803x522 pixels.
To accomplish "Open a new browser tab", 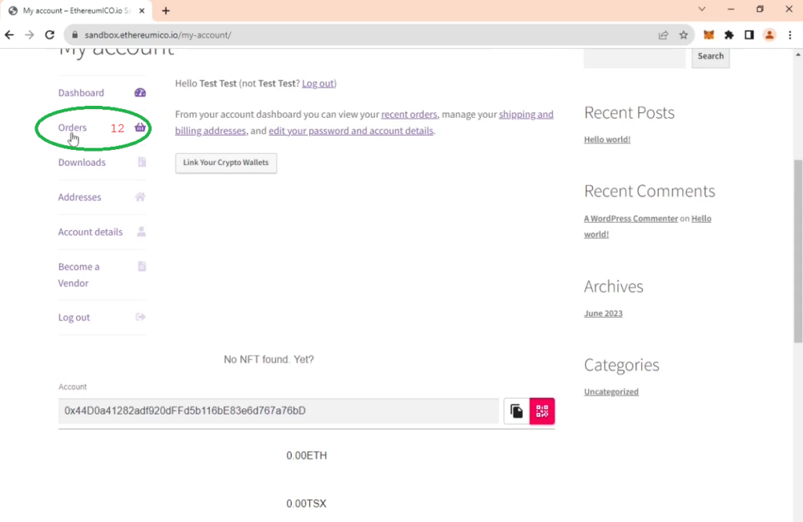I will (x=165, y=10).
